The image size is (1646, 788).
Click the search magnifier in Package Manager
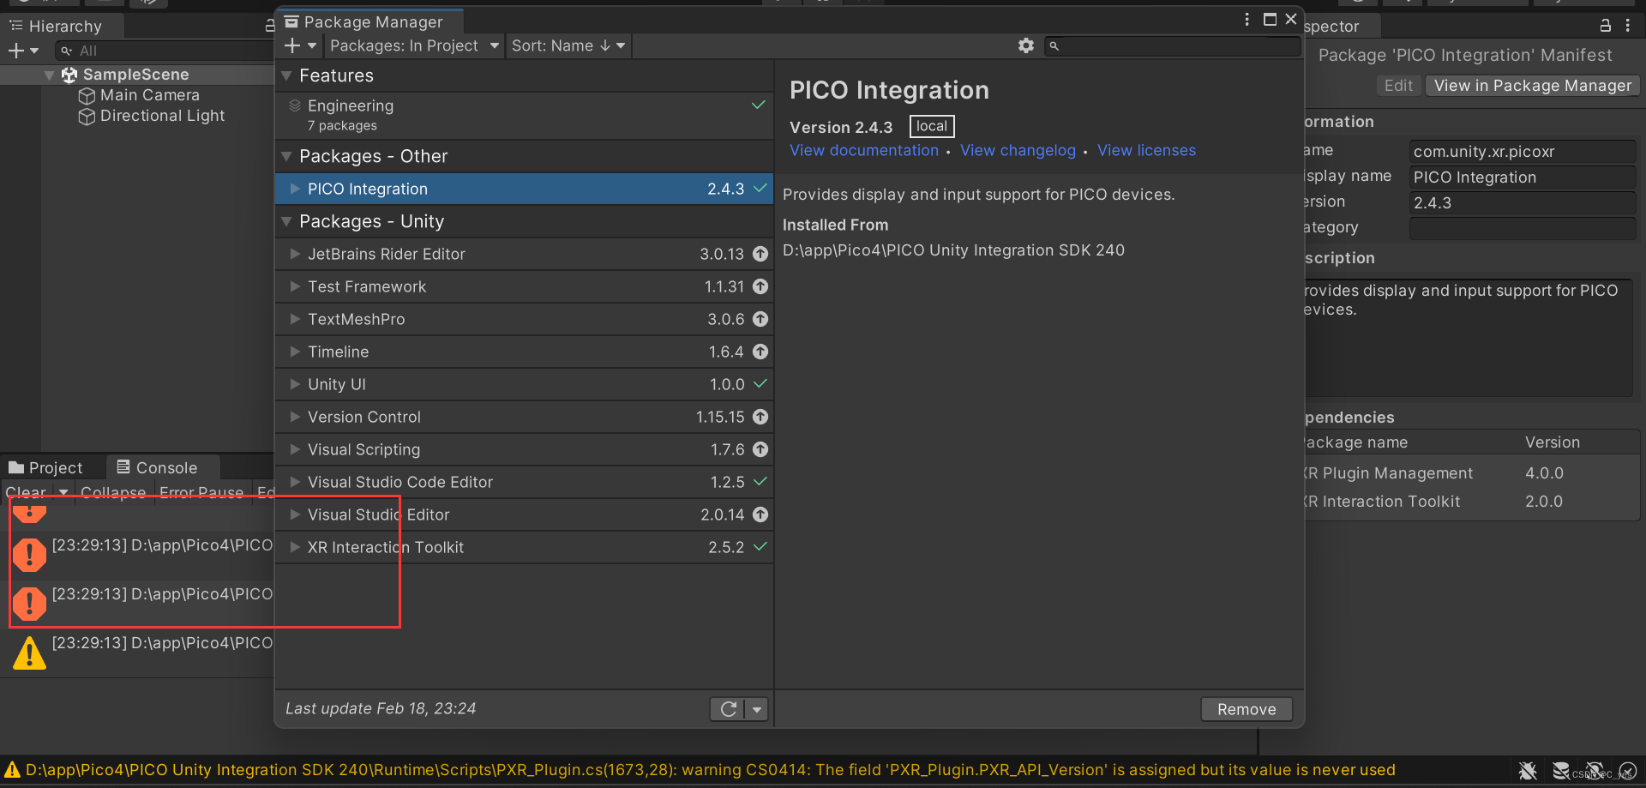tap(1054, 45)
